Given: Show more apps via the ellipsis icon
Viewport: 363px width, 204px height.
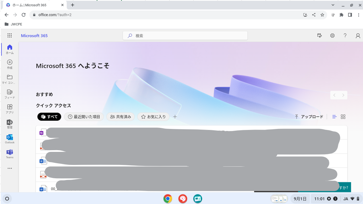Looking at the screenshot, I should (x=10, y=168).
